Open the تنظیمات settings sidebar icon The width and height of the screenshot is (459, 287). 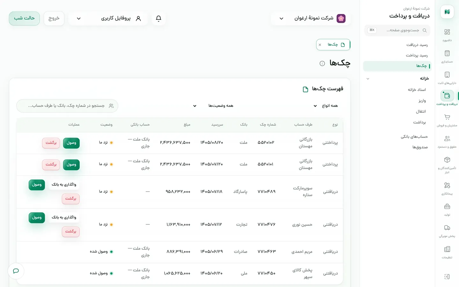tap(447, 249)
